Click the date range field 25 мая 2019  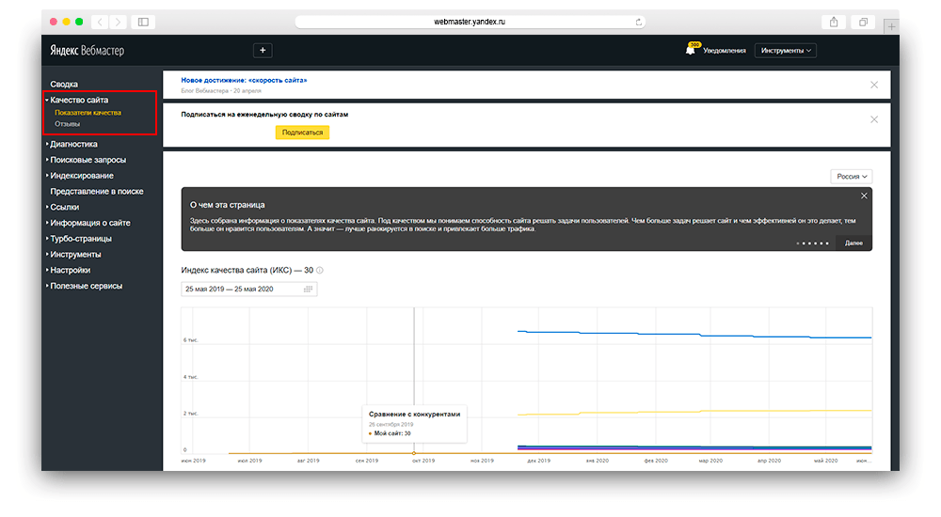point(249,290)
